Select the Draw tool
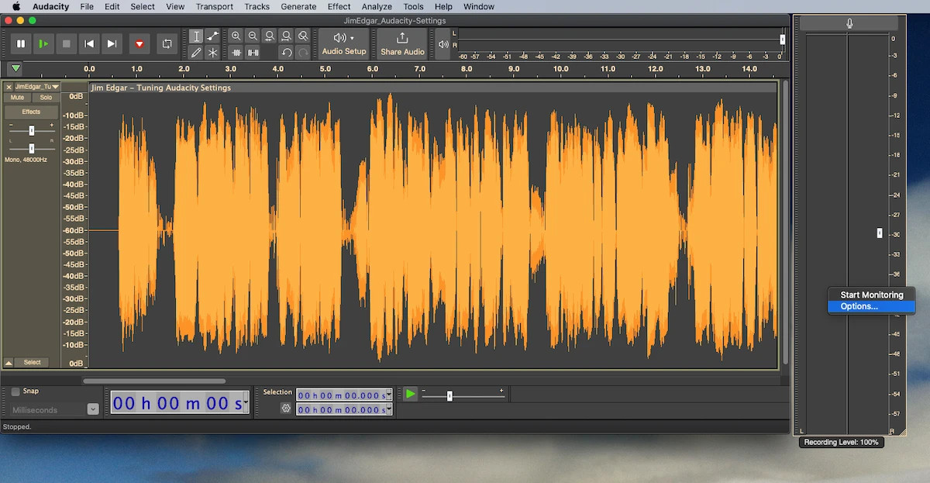 pos(196,53)
